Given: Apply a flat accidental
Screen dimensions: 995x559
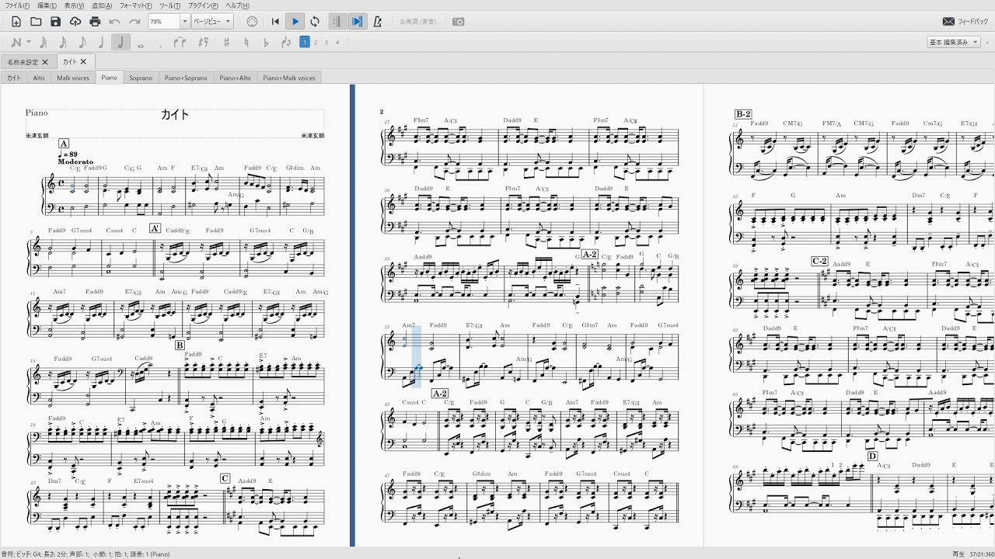Looking at the screenshot, I should pos(266,43).
